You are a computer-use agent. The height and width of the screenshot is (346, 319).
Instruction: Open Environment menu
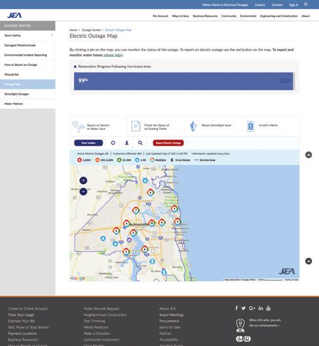click(x=248, y=16)
